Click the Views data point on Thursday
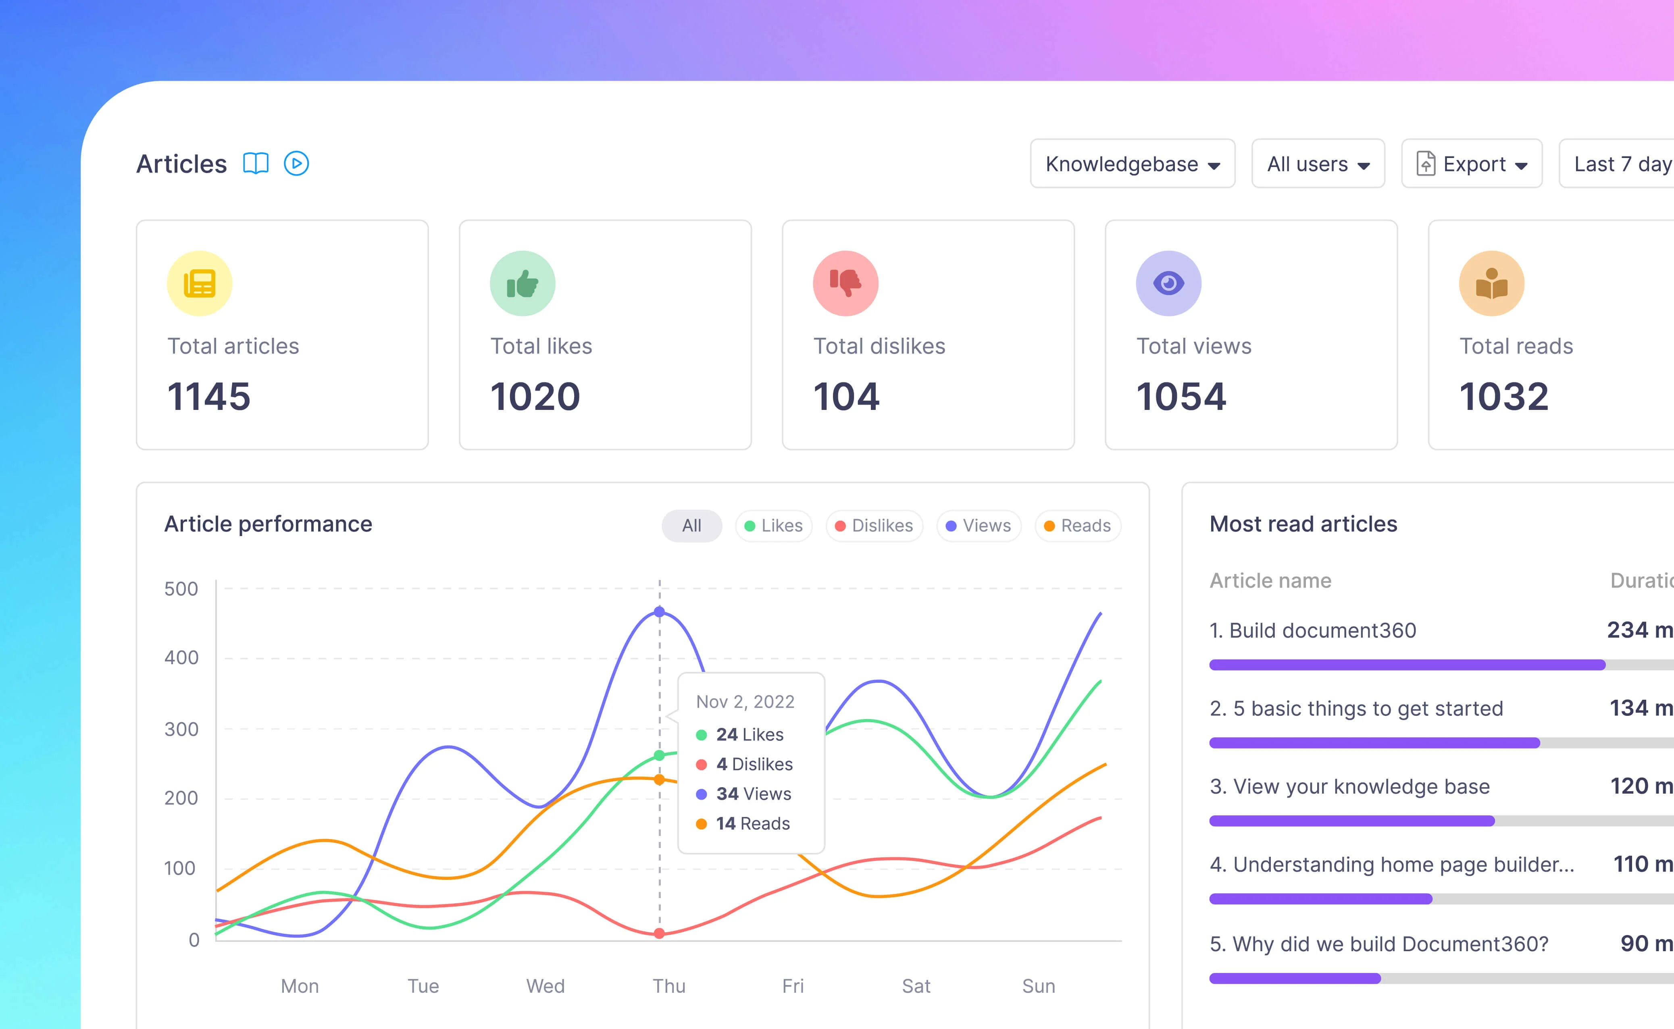Viewport: 1674px width, 1029px height. 659,612
